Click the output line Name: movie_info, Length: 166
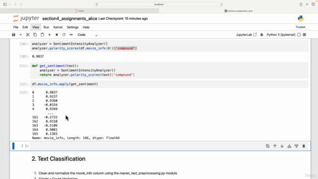Screen dimensions: 318x179 [x=76, y=138]
